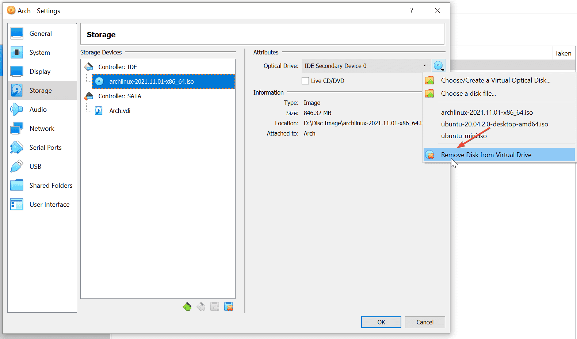Click the icon beside Choose a disk file
The height and width of the screenshot is (339, 577).
click(x=430, y=94)
